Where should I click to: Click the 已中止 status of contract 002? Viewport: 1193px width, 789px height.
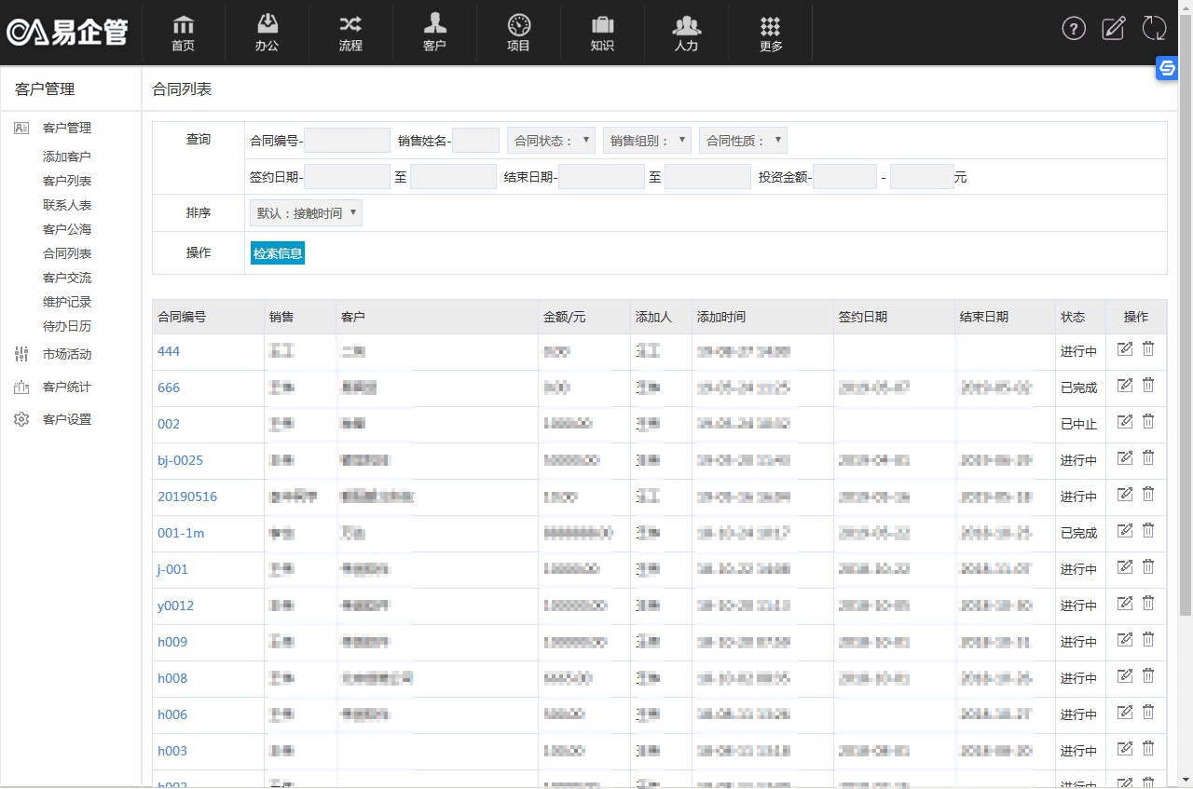click(x=1078, y=424)
